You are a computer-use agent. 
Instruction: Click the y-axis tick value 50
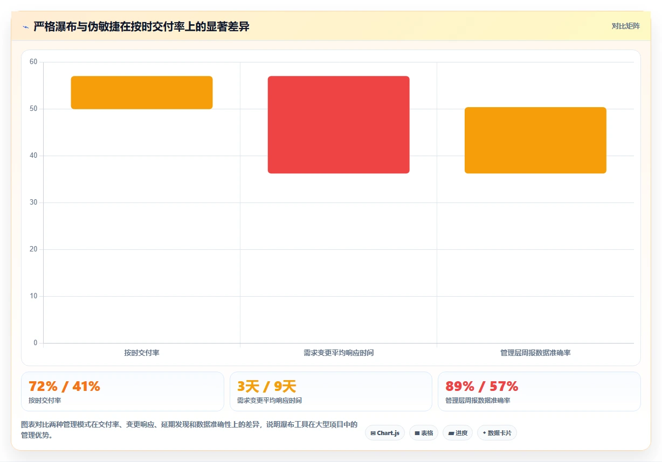33,109
